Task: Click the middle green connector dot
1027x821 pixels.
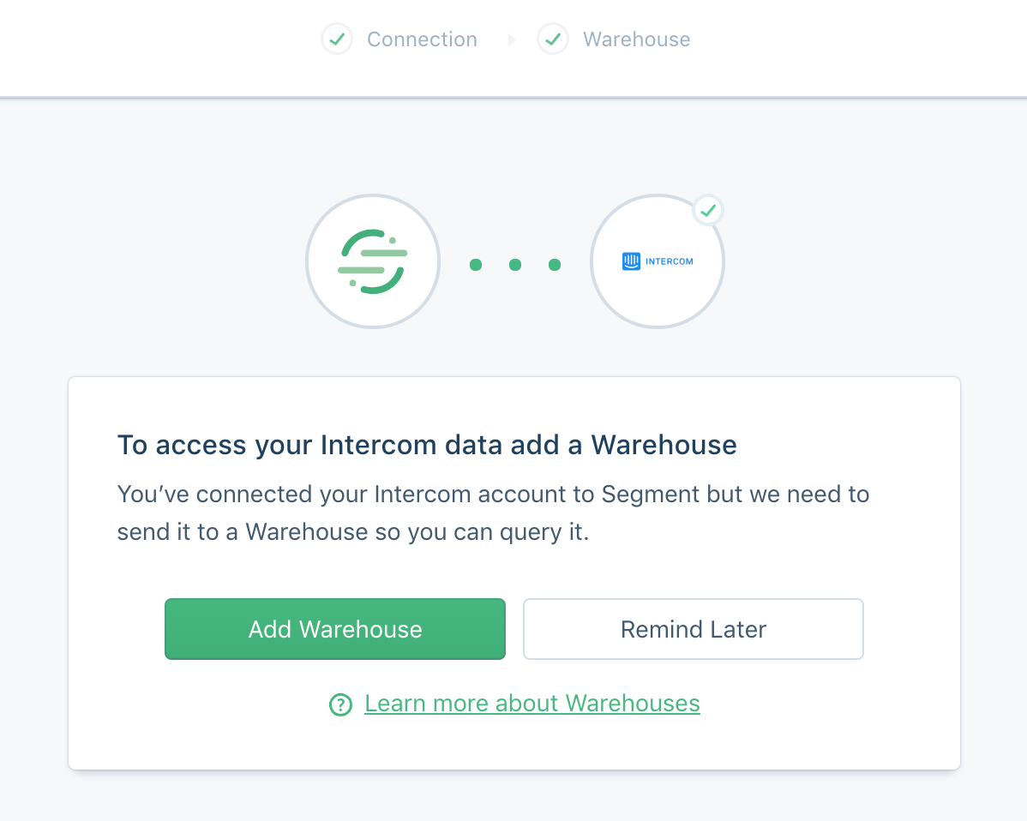Action: (515, 265)
